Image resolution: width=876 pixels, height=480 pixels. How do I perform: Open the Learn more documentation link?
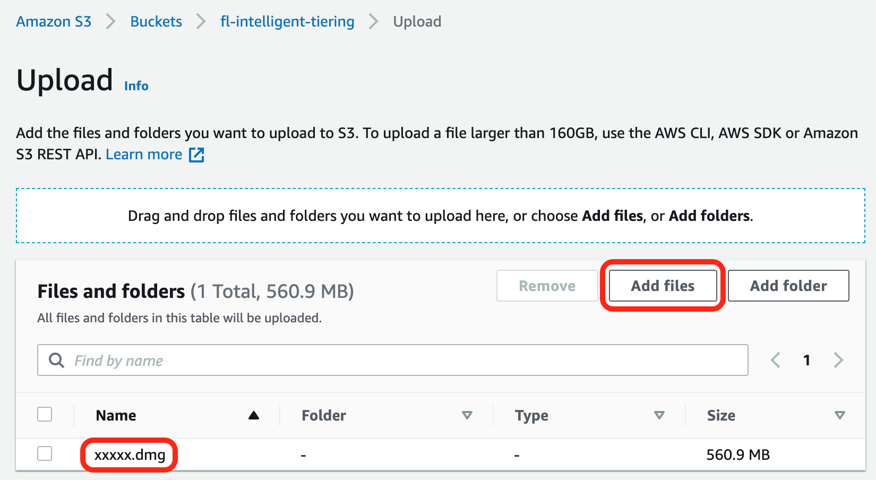144,155
